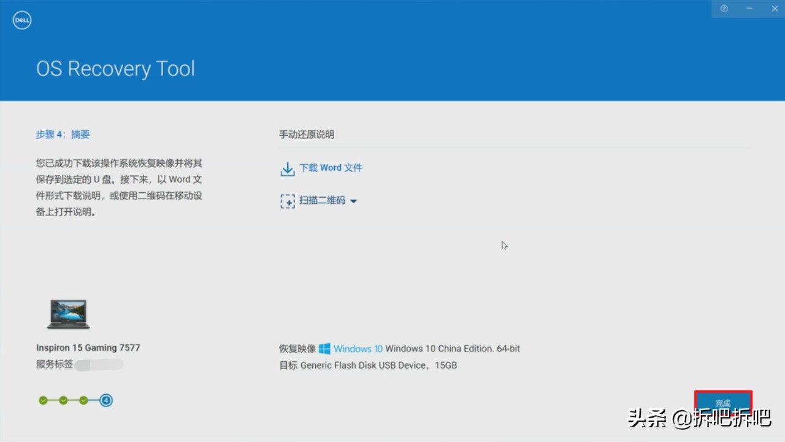
Task: Click the Dell logo in the top-left corner
Action: tap(21, 20)
